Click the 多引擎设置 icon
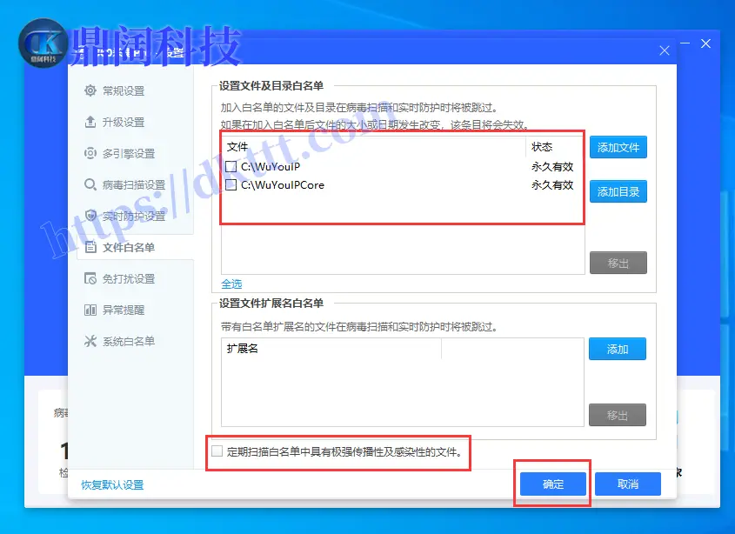Viewport: 735px width, 534px height. click(x=90, y=153)
